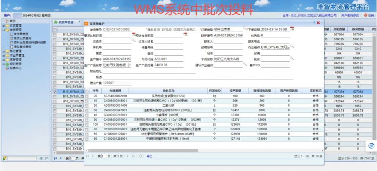
Task: Click the tree filter text box
Action: click(22, 159)
